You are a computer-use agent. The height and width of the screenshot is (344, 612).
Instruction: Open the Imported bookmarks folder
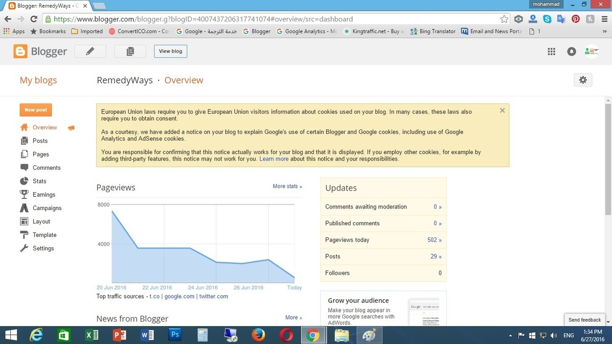[87, 31]
